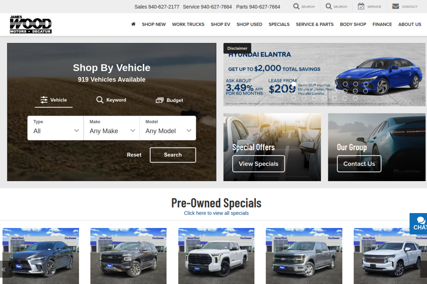This screenshot has width=427, height=284.
Task: Click the James Wood Motors Decatur logo
Action: pyautogui.click(x=31, y=24)
